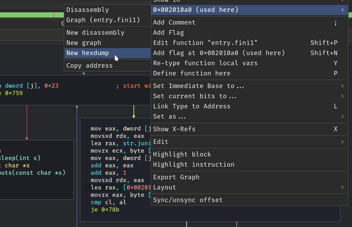Toggle Highlight instruction

194,165
